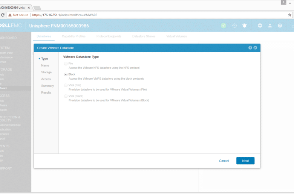
Task: Click the Not secure warning icon
Action: pos(10,15)
